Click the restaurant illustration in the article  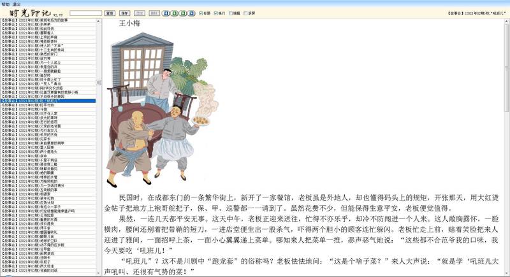(163, 110)
